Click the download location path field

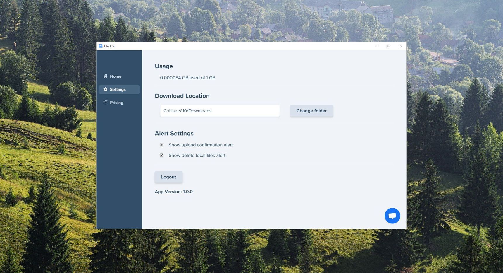tap(220, 111)
